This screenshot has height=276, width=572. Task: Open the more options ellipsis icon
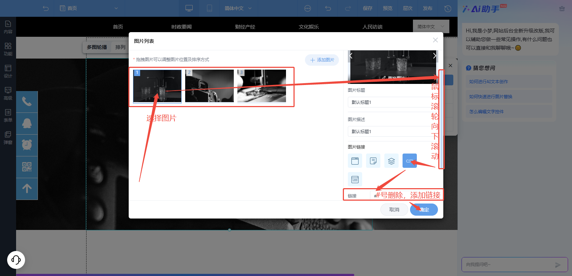307,8
